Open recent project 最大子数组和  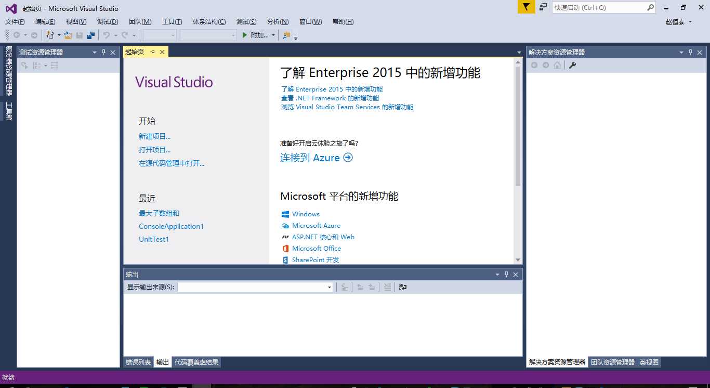pos(159,213)
